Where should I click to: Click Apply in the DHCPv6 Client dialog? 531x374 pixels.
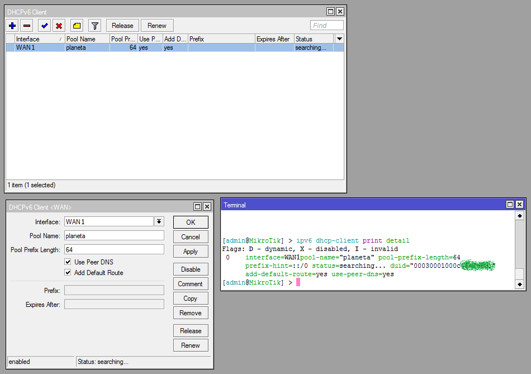pyautogui.click(x=191, y=252)
